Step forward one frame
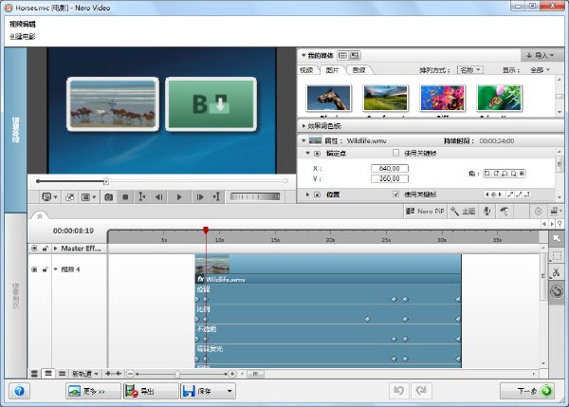Image resolution: width=569 pixels, height=407 pixels. click(199, 196)
